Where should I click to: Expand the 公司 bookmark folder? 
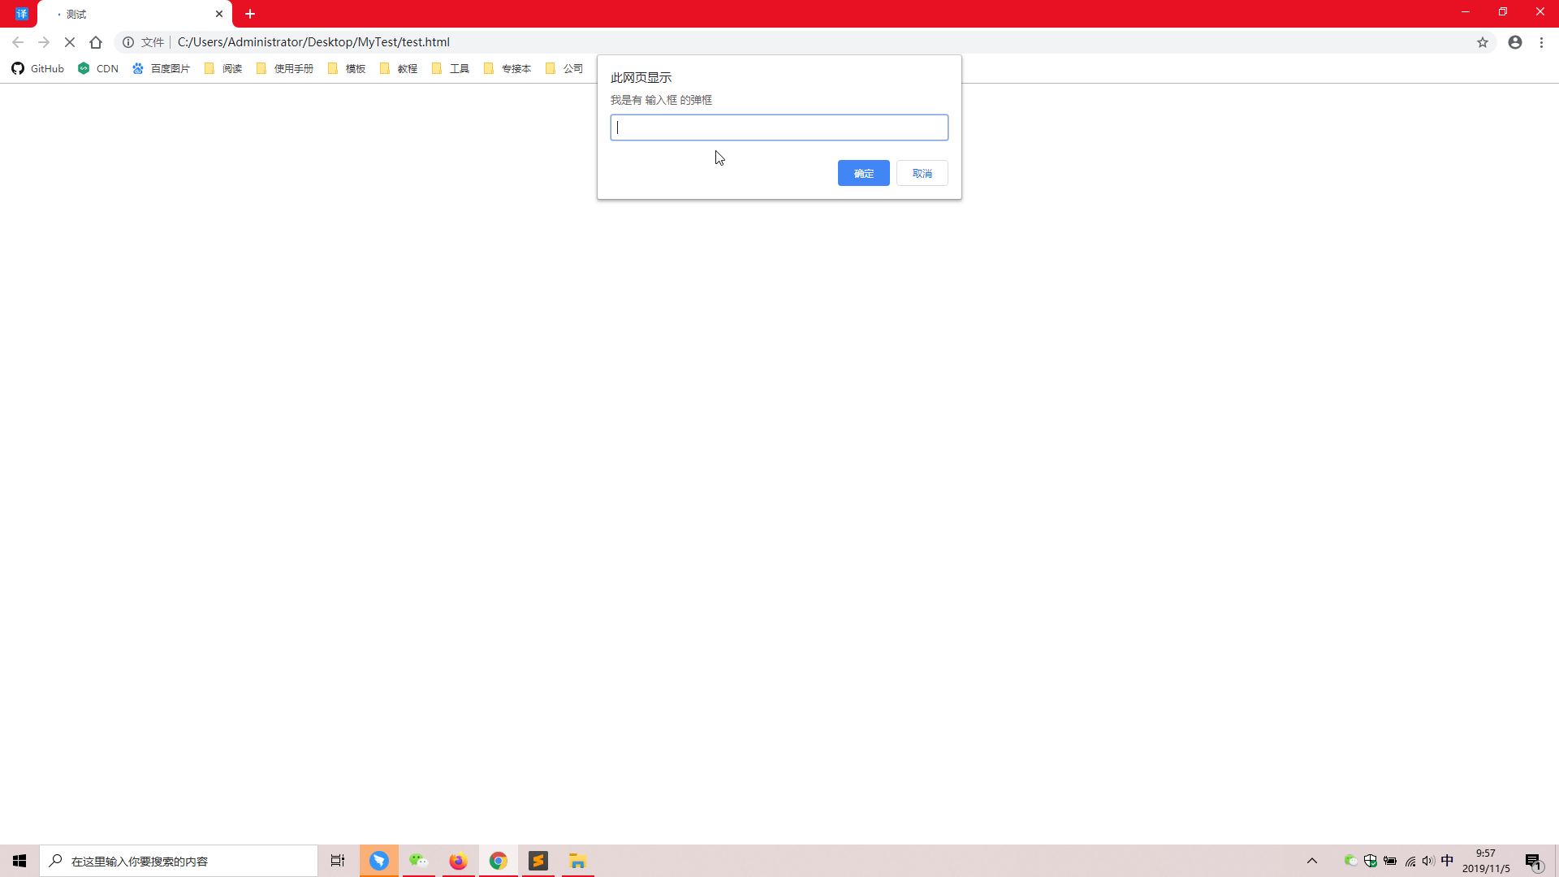pos(564,69)
